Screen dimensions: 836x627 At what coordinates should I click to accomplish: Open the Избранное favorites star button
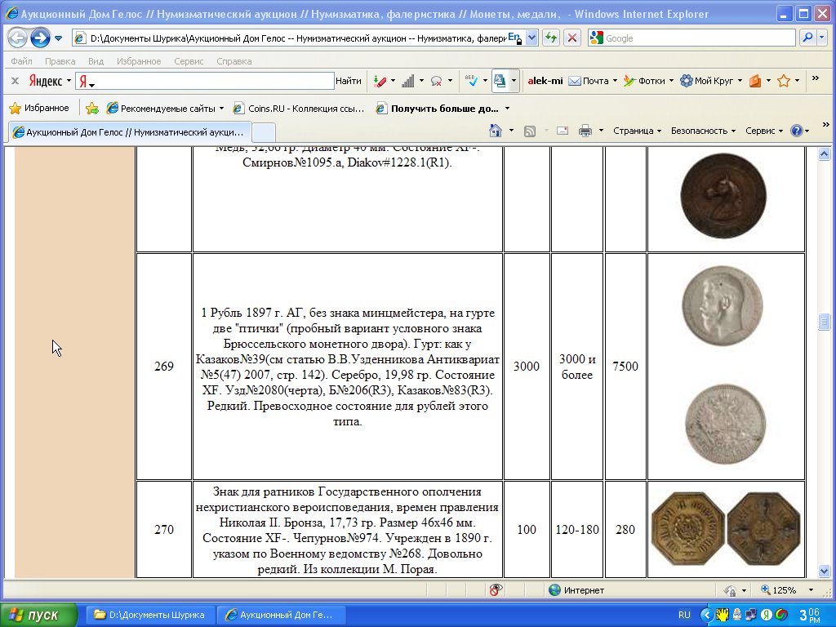click(x=38, y=108)
